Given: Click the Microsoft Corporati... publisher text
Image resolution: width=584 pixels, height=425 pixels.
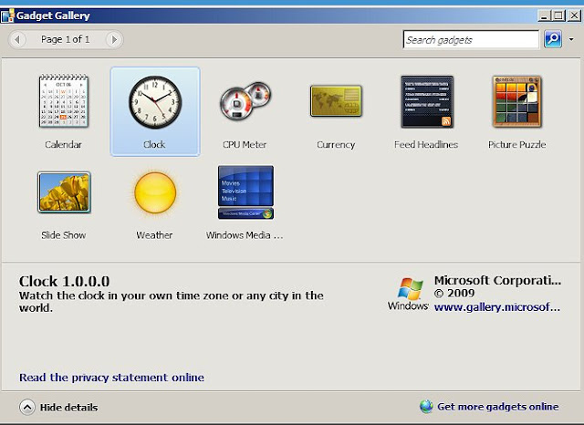Looking at the screenshot, I should 497,280.
